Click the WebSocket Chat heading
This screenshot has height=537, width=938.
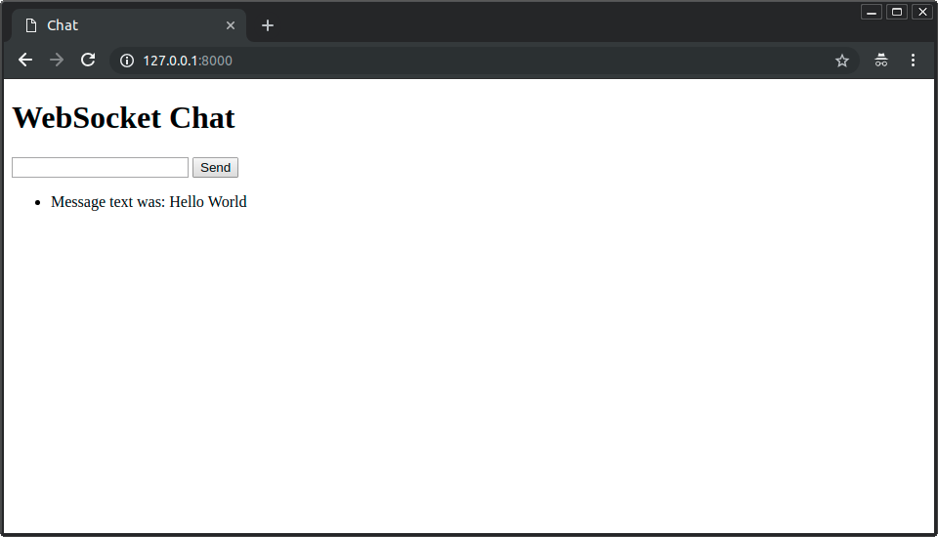click(x=123, y=118)
